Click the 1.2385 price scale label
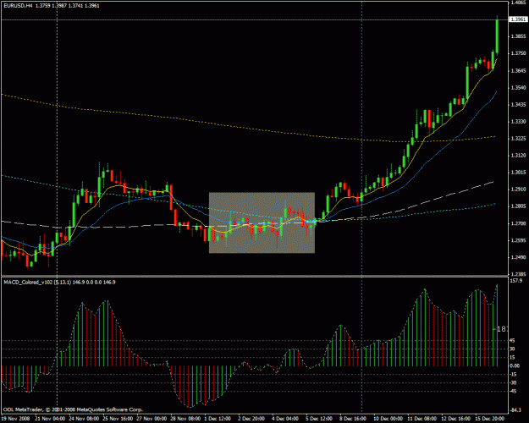The width and height of the screenshot is (529, 423). point(517,274)
